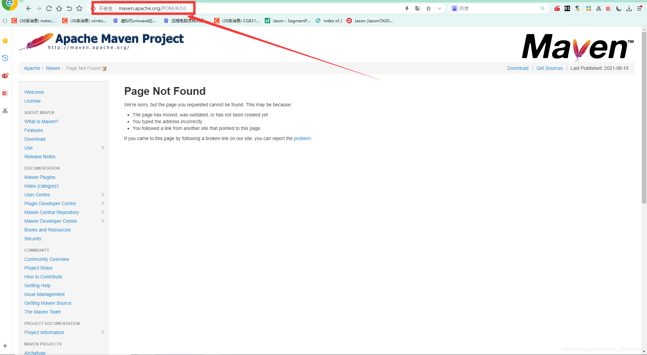The width and height of the screenshot is (647, 355).
Task: Click the favorites star next to undo icon
Action: click(x=79, y=8)
